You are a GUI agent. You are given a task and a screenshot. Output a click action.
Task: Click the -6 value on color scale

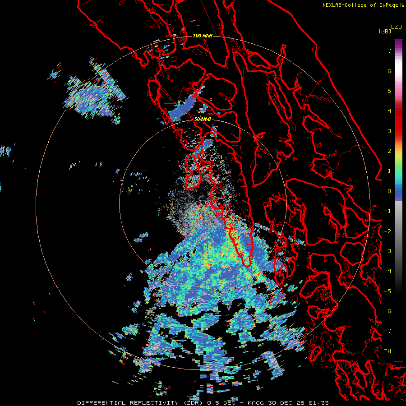(388, 311)
